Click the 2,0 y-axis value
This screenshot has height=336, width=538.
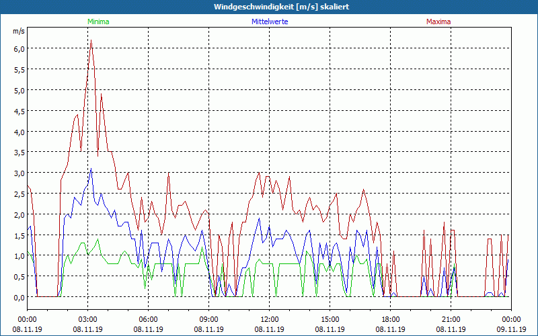tap(19, 215)
